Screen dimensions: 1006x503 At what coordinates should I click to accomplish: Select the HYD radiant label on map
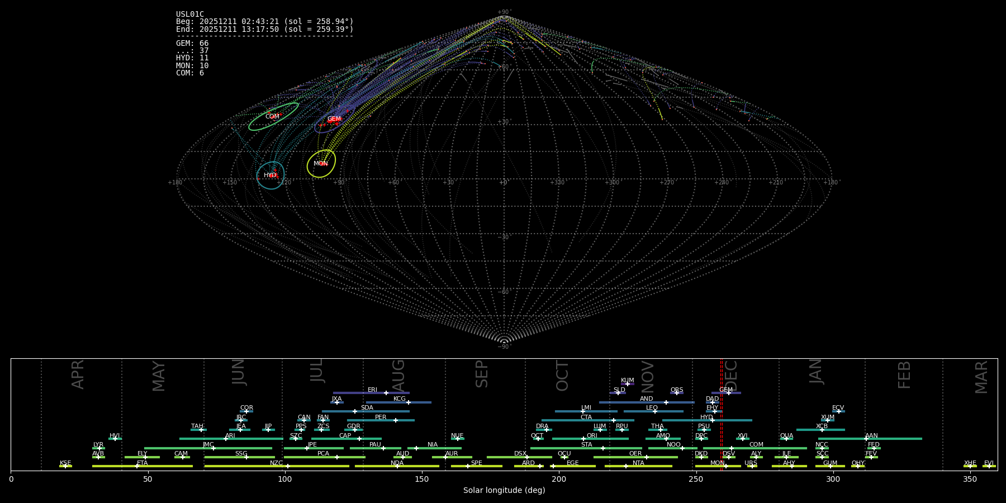270,175
